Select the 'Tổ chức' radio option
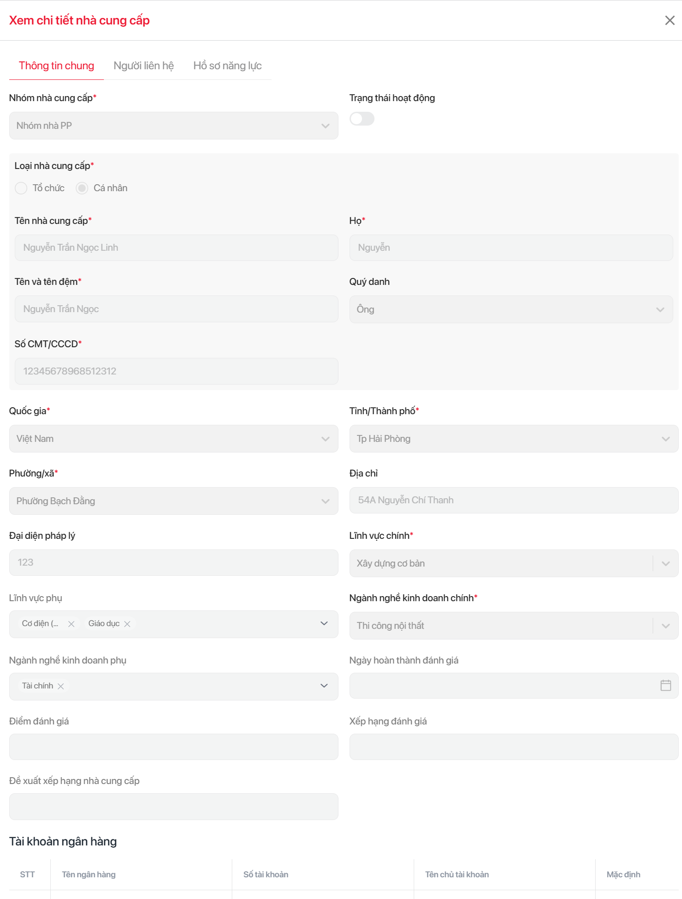 21,188
